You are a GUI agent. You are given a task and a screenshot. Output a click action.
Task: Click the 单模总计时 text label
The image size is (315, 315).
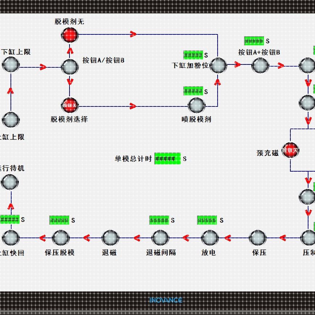coord(133,159)
